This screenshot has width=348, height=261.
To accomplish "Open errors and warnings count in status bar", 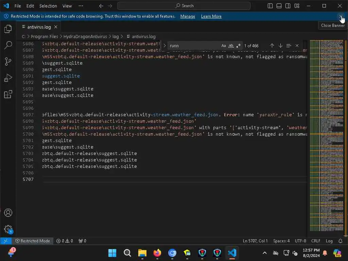I will click(65, 241).
